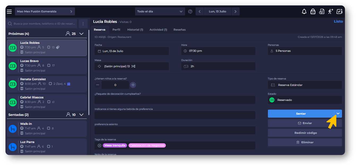Click the preferencia asiento field
356x166 pixels.
click(175, 130)
